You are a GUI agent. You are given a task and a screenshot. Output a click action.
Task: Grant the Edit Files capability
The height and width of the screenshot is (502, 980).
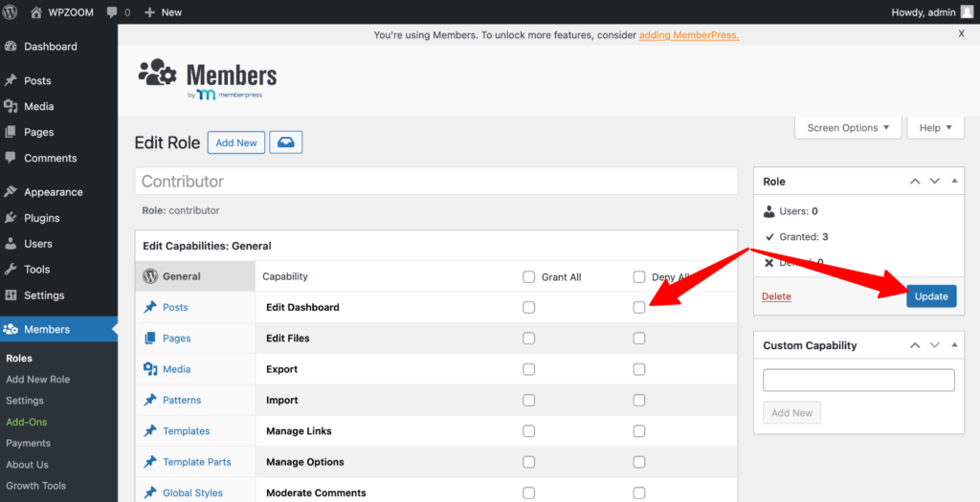[x=528, y=338]
